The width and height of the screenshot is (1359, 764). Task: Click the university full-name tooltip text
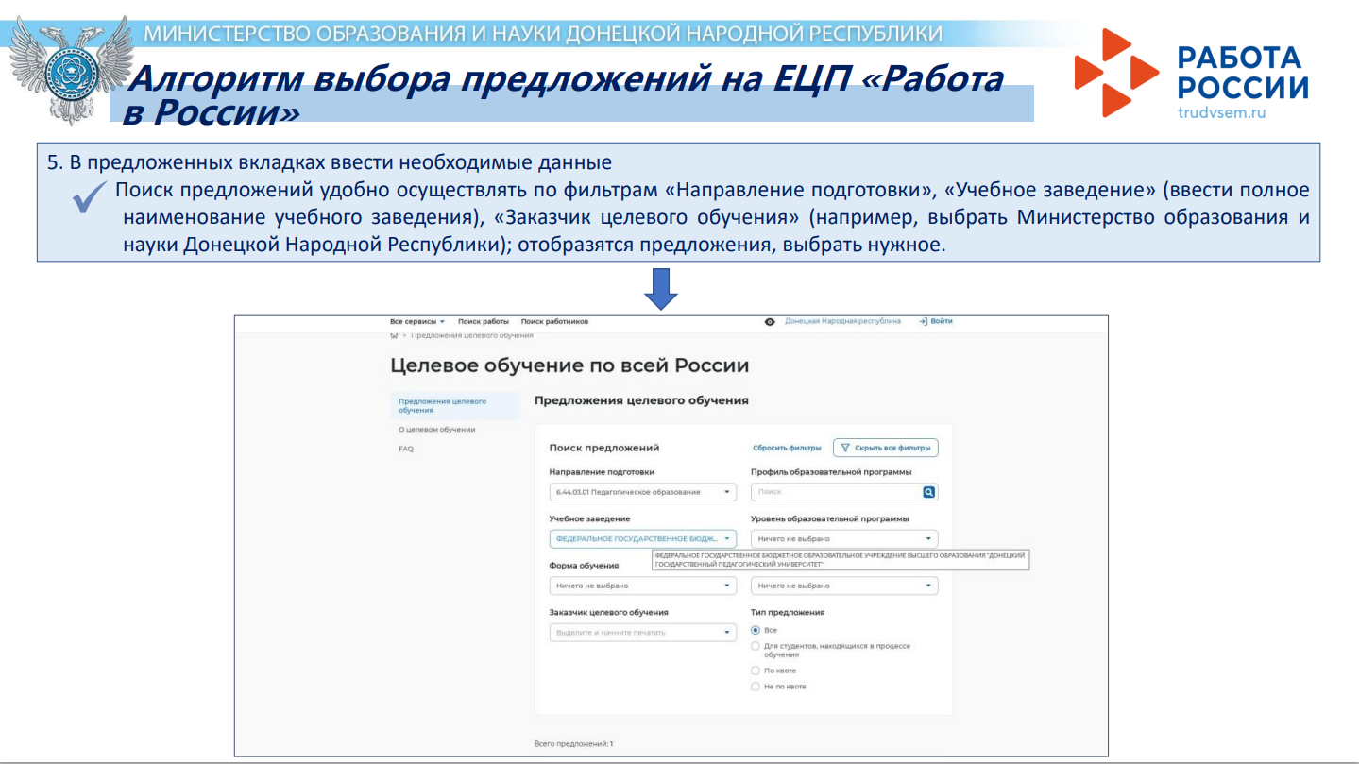coord(840,560)
